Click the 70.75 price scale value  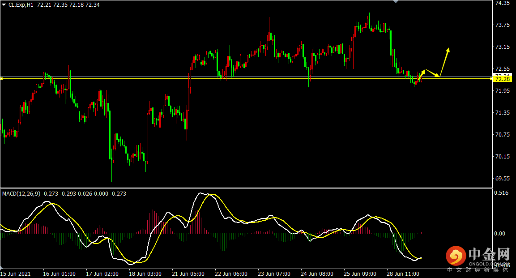tap(503, 135)
